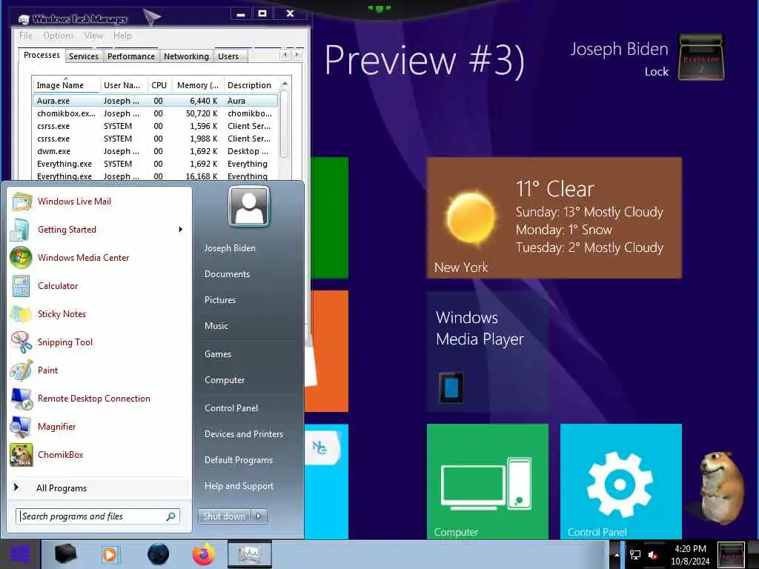759x569 pixels.
Task: Switch to Task Manager taskbar button
Action: pyautogui.click(x=249, y=554)
